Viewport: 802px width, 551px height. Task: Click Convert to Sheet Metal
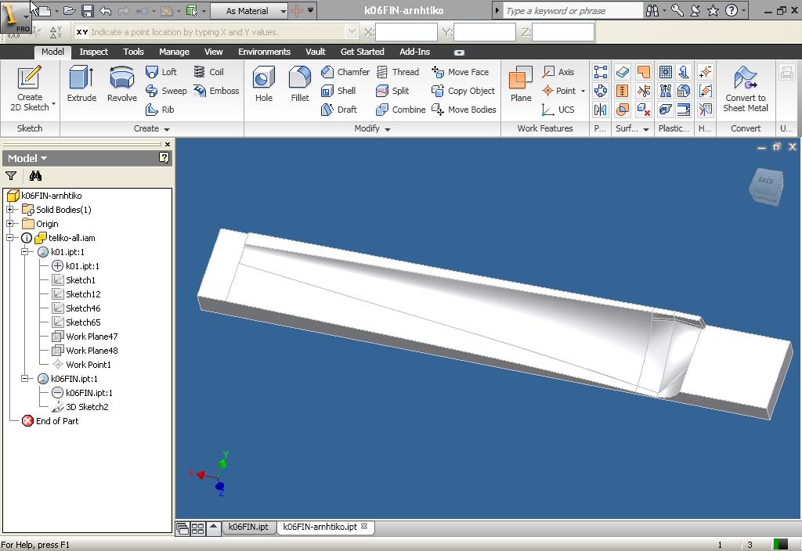coord(746,89)
